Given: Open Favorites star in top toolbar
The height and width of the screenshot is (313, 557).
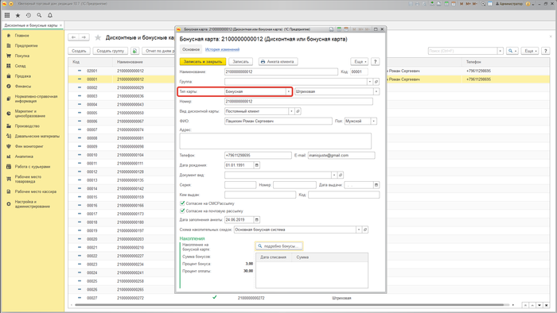Looking at the screenshot, I should pyautogui.click(x=18, y=15).
